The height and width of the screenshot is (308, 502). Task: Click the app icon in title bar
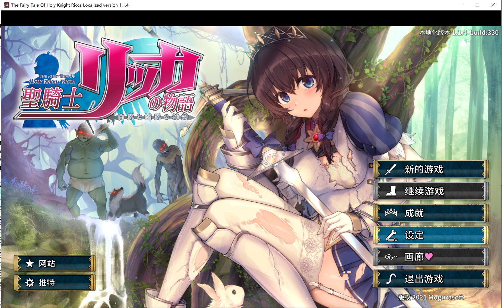click(x=6, y=5)
